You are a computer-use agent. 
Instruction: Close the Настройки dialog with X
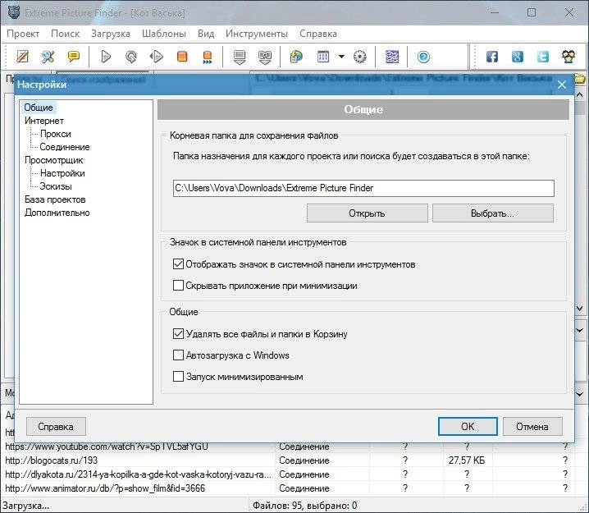562,85
